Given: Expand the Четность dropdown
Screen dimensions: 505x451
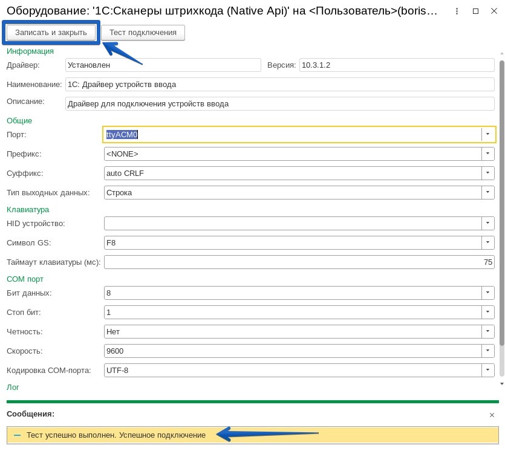Looking at the screenshot, I should tap(488, 331).
